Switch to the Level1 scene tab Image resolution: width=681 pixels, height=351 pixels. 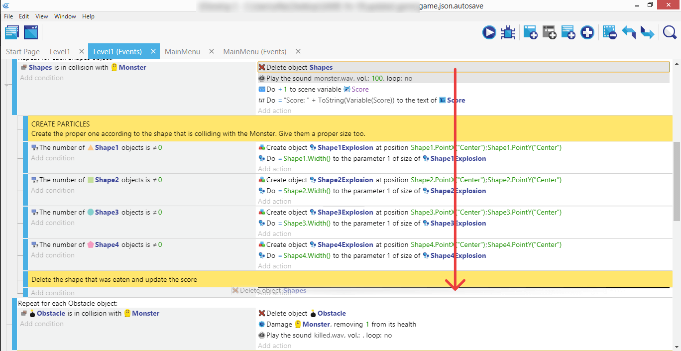click(60, 52)
